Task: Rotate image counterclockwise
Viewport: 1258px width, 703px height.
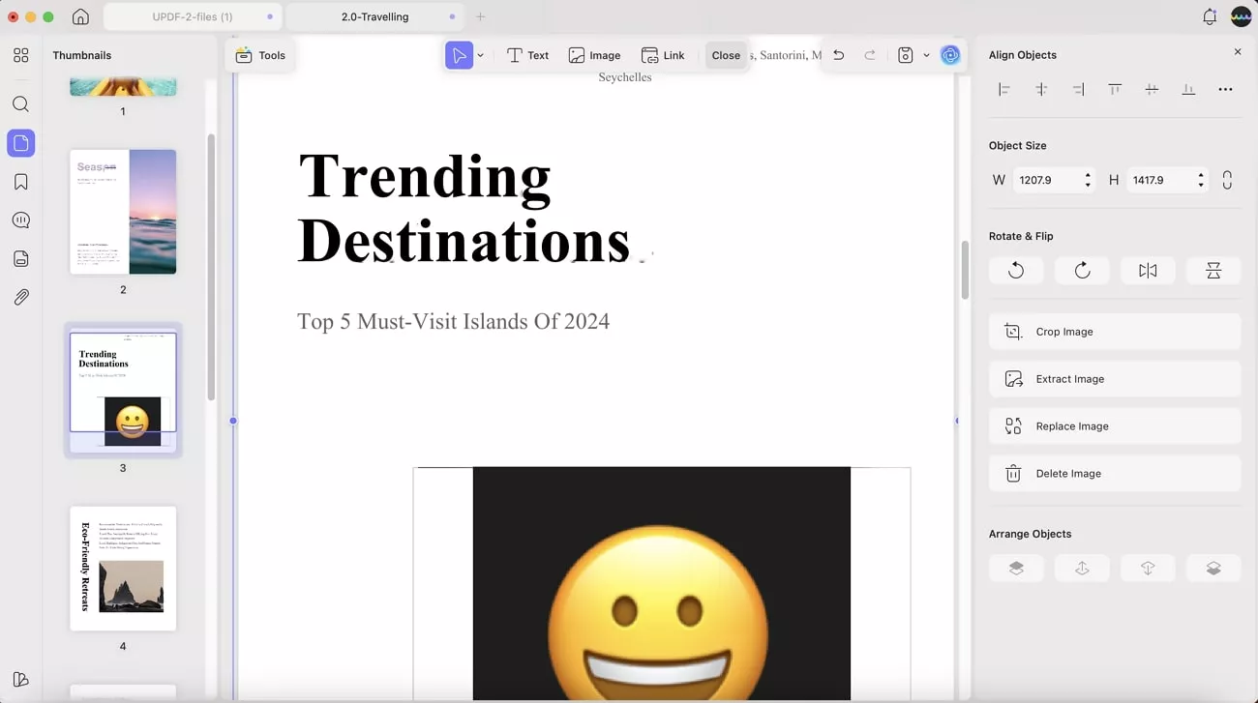Action: click(1015, 271)
